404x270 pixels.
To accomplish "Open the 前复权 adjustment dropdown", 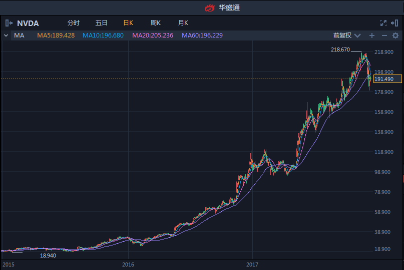I will click(x=346, y=35).
